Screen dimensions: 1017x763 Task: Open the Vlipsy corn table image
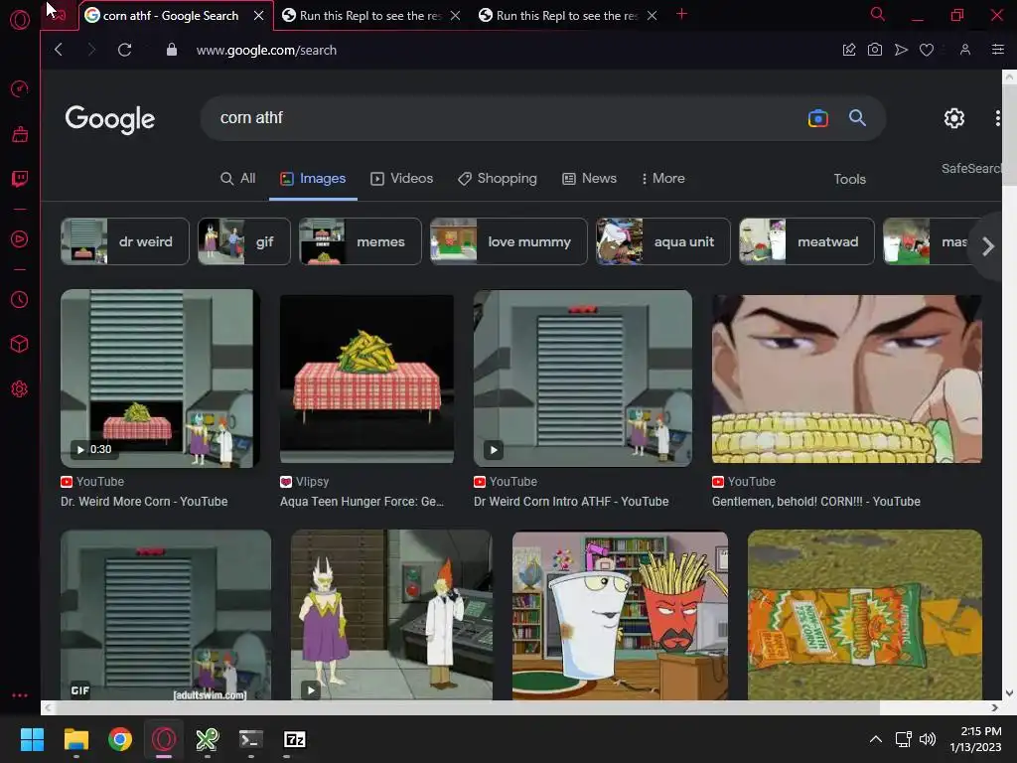tap(367, 379)
